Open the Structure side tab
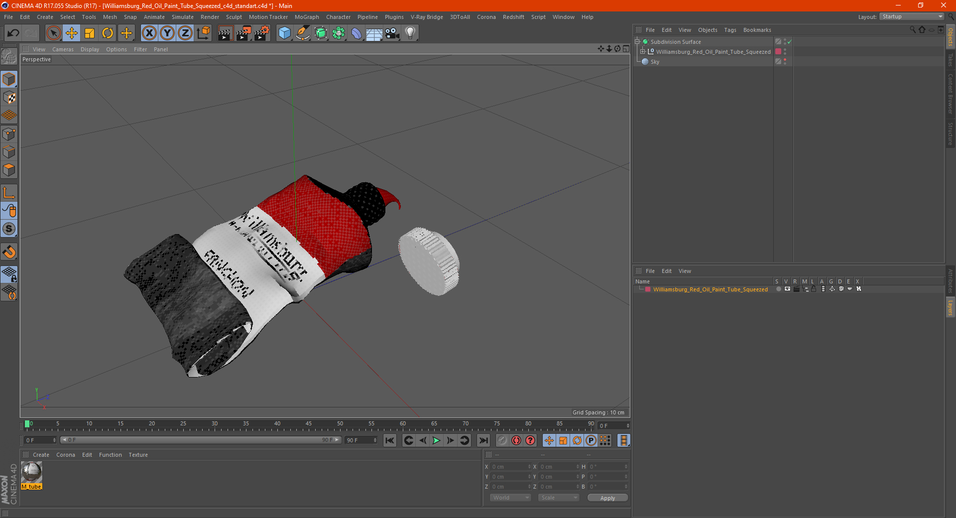This screenshot has height=518, width=956. (x=951, y=133)
